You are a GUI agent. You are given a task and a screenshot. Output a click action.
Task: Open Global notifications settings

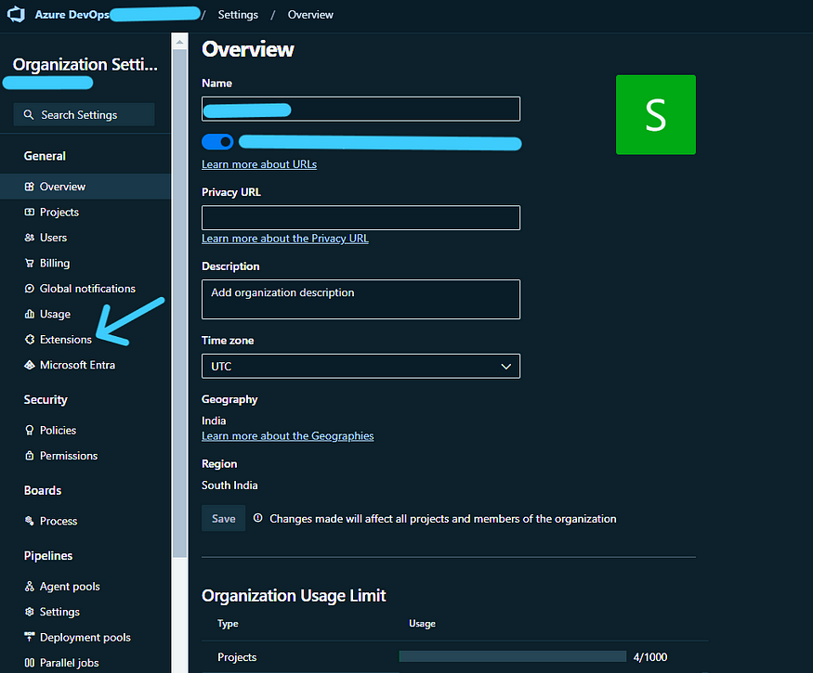85,289
